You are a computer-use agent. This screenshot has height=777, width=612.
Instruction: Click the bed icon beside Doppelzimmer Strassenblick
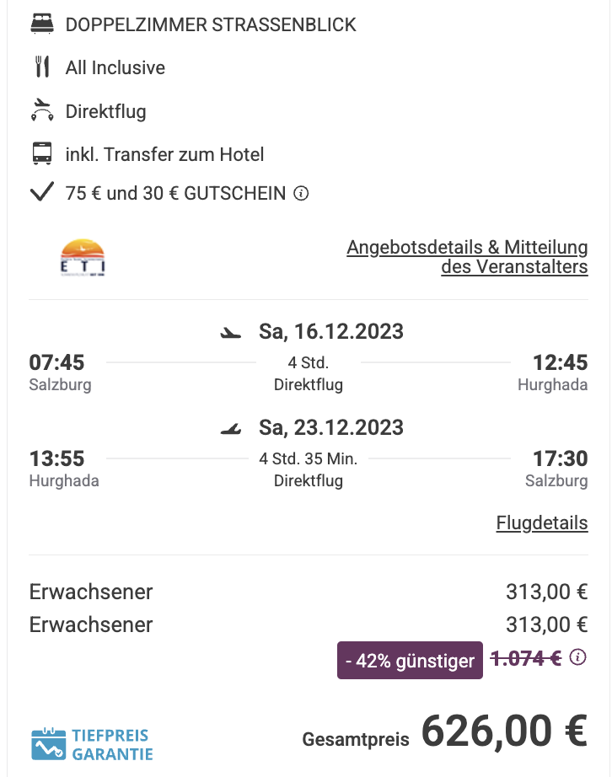pyautogui.click(x=41, y=24)
